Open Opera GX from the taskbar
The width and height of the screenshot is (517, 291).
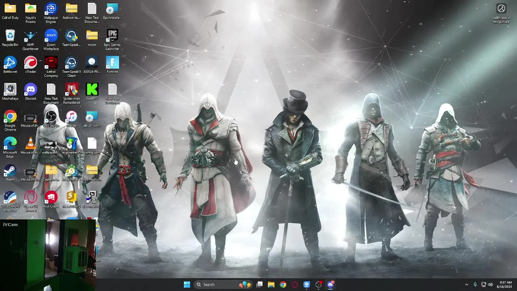click(x=295, y=285)
